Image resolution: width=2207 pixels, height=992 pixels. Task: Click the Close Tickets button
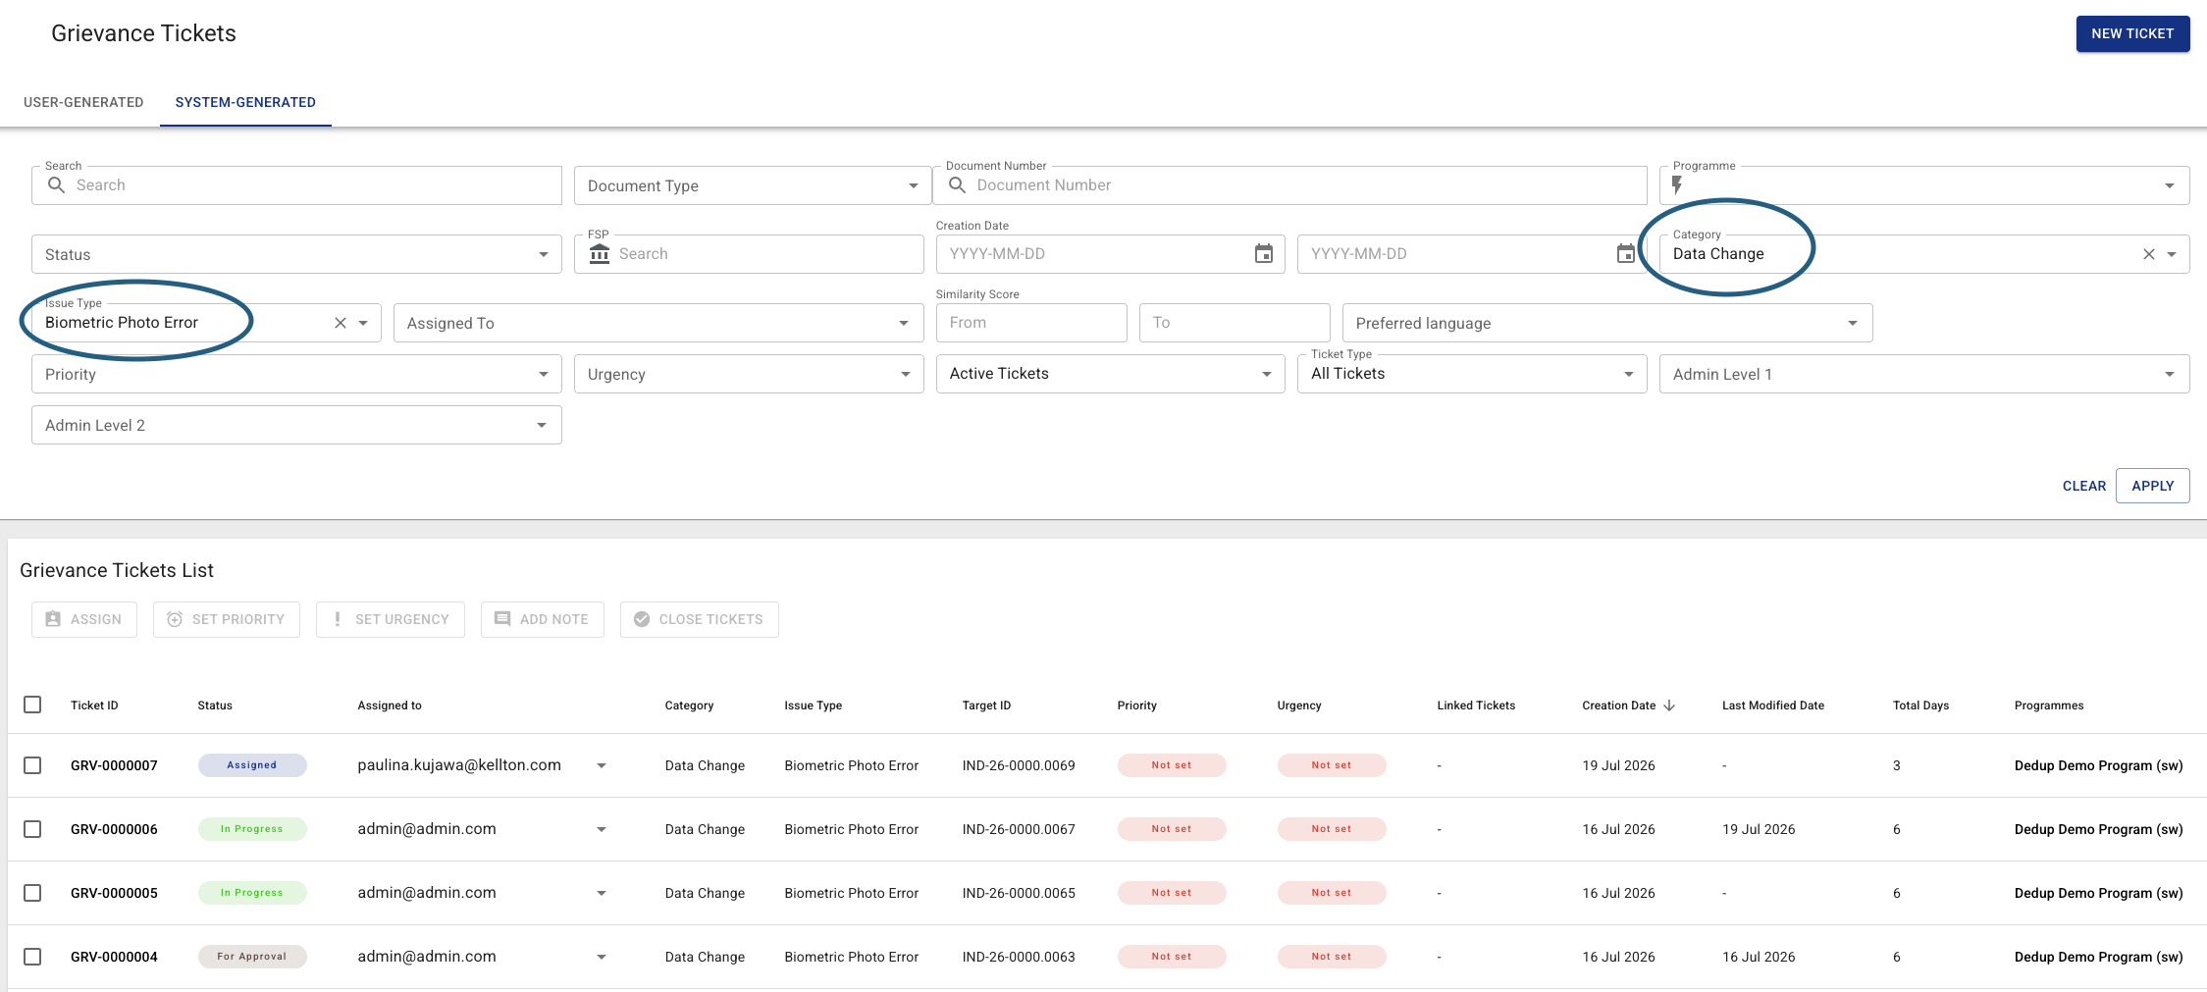tap(700, 619)
